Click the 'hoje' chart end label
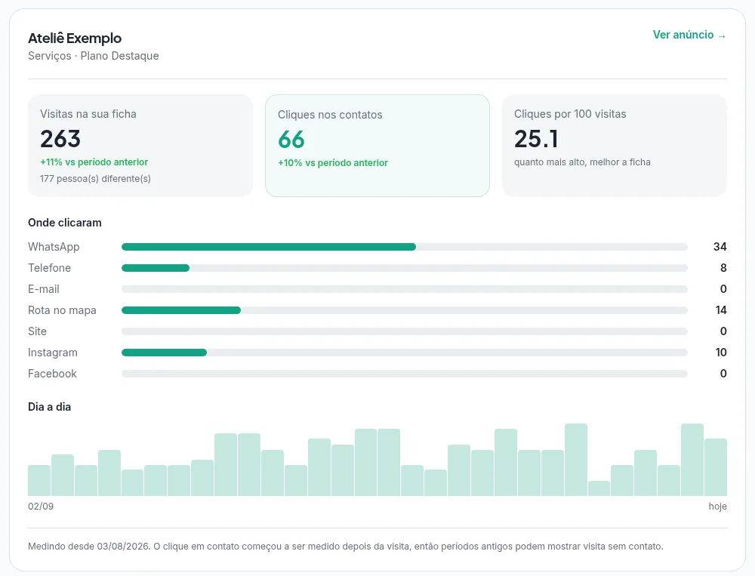The width and height of the screenshot is (755, 576). (x=717, y=506)
